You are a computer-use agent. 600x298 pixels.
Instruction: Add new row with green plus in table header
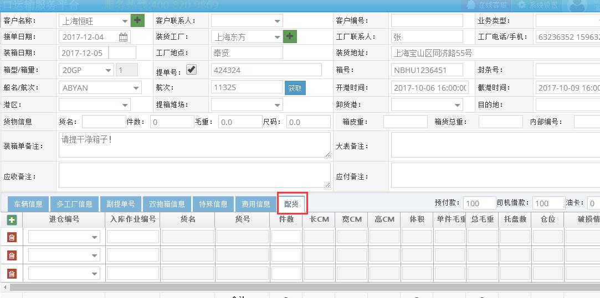pyautogui.click(x=12, y=220)
